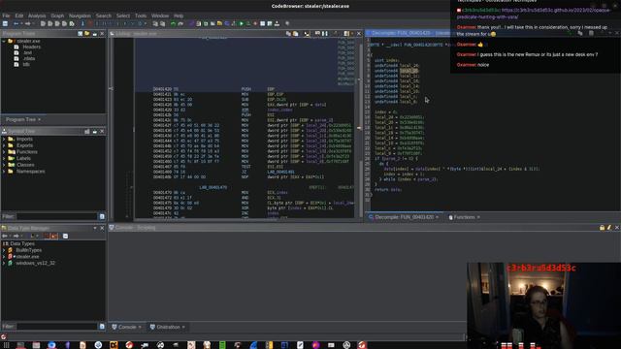Image resolution: width=621 pixels, height=349 pixels.
Task: Open the GitHub link in chat overlay
Action: (x=534, y=14)
